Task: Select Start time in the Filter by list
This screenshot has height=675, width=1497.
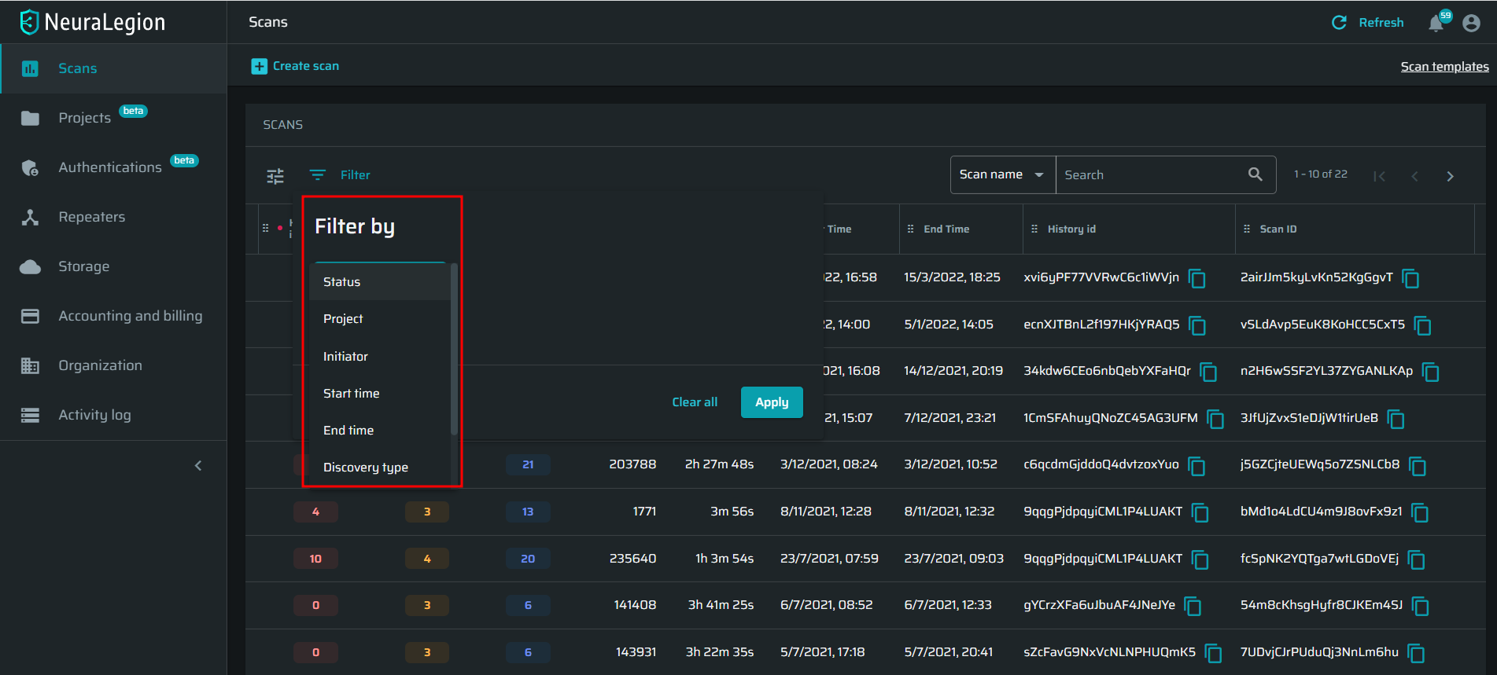Action: coord(380,394)
